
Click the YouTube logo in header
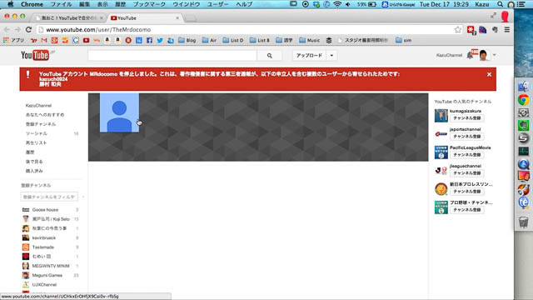click(x=35, y=55)
